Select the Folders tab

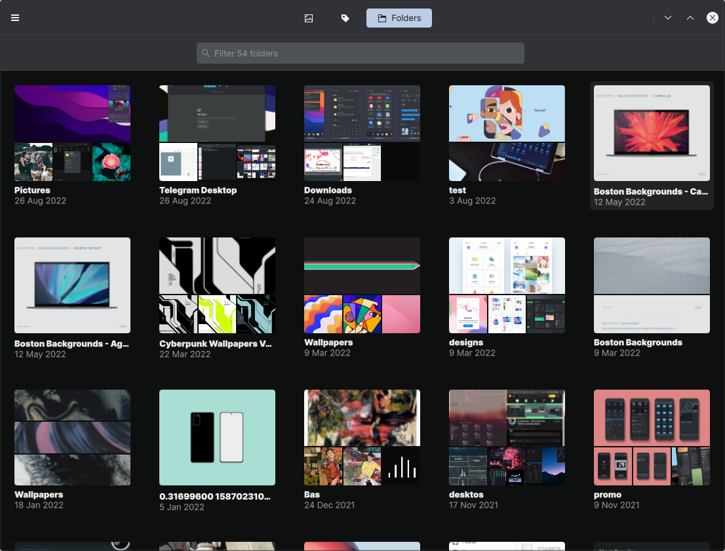click(399, 18)
